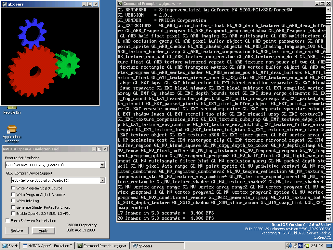Viewport: 333px width, 250px height.
Task: Click the Restore button
Action: pos(17,230)
